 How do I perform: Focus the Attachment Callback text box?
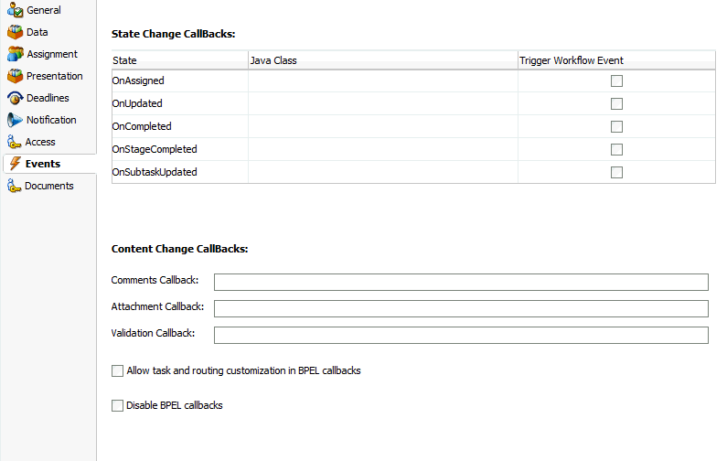coord(461,308)
